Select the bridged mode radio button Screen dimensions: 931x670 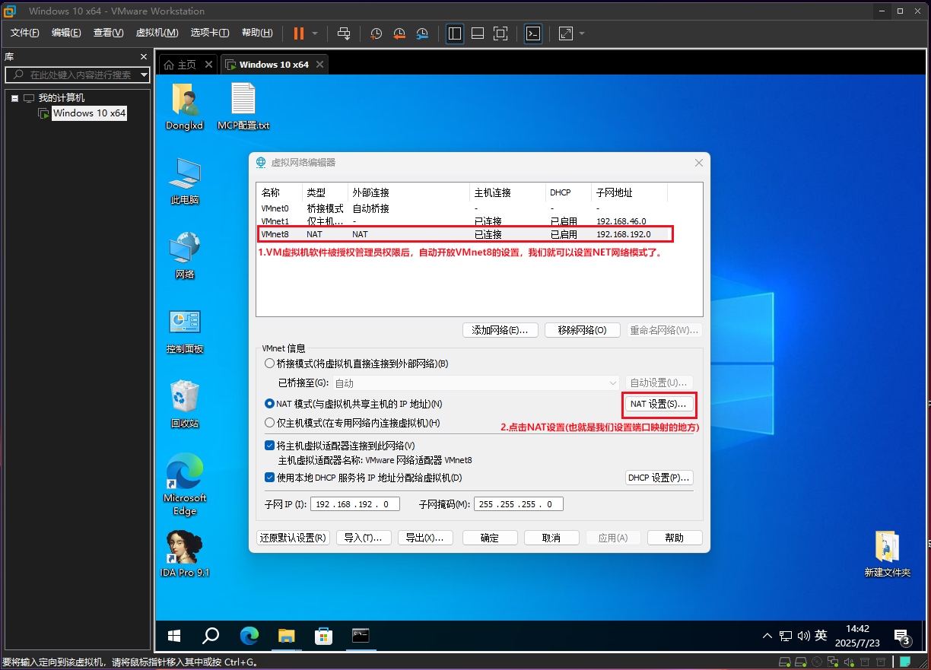tap(269, 364)
